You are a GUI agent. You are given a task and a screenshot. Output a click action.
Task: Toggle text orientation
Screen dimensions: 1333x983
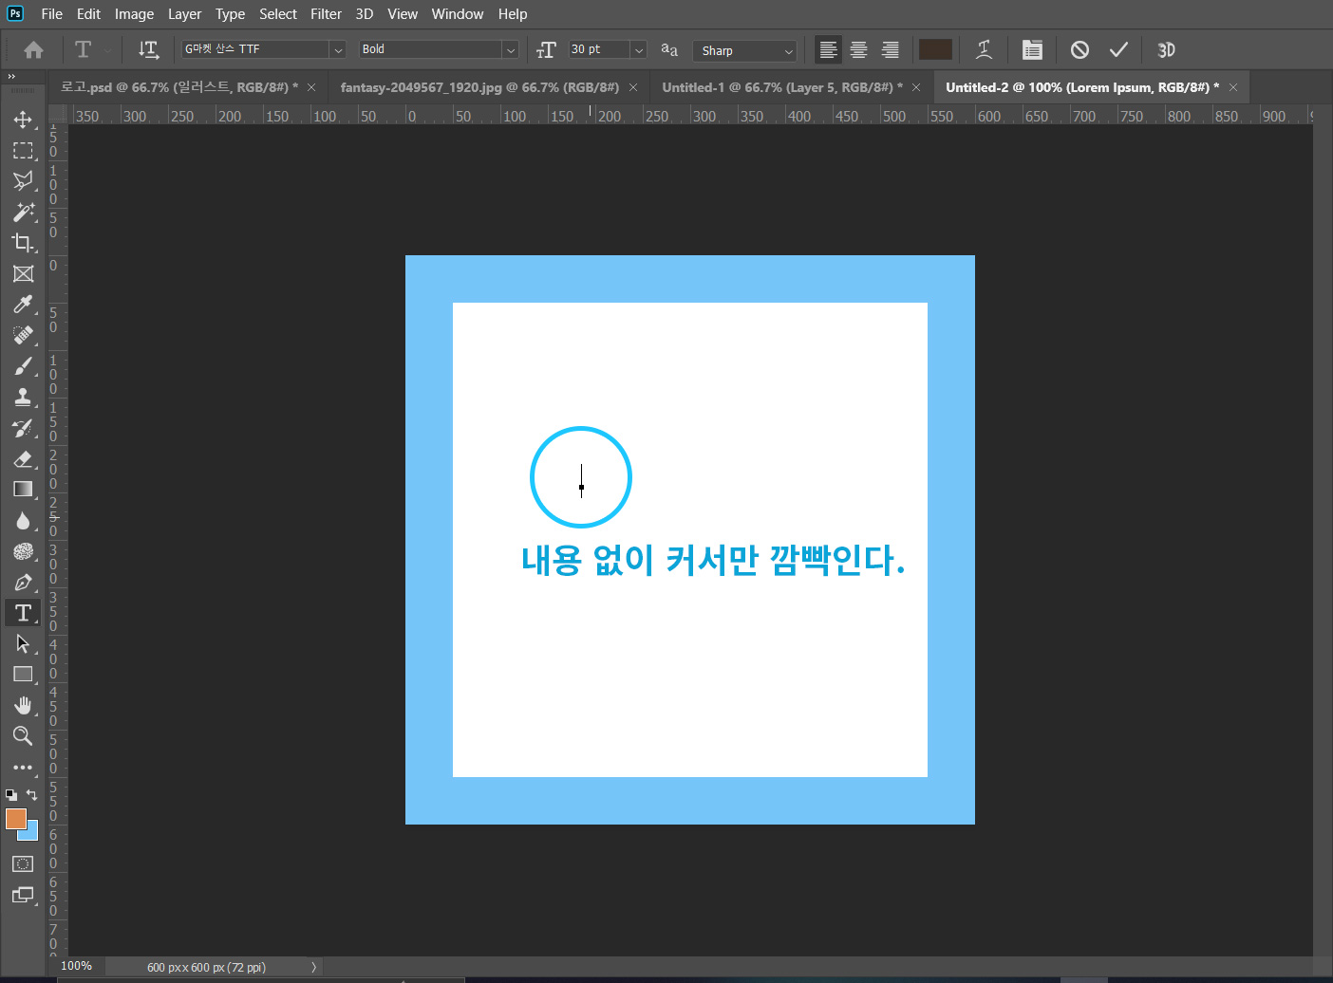pos(148,50)
